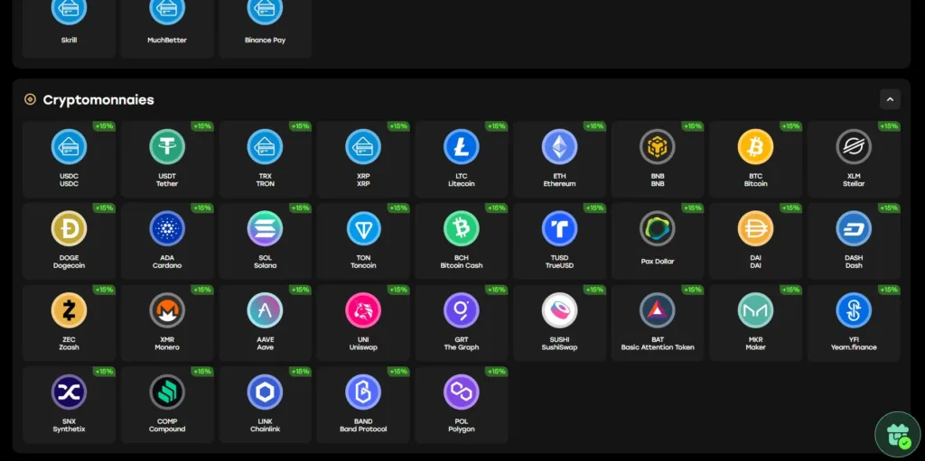The width and height of the screenshot is (925, 461).
Task: Click the 'Band Protocol' label text
Action: tap(363, 429)
